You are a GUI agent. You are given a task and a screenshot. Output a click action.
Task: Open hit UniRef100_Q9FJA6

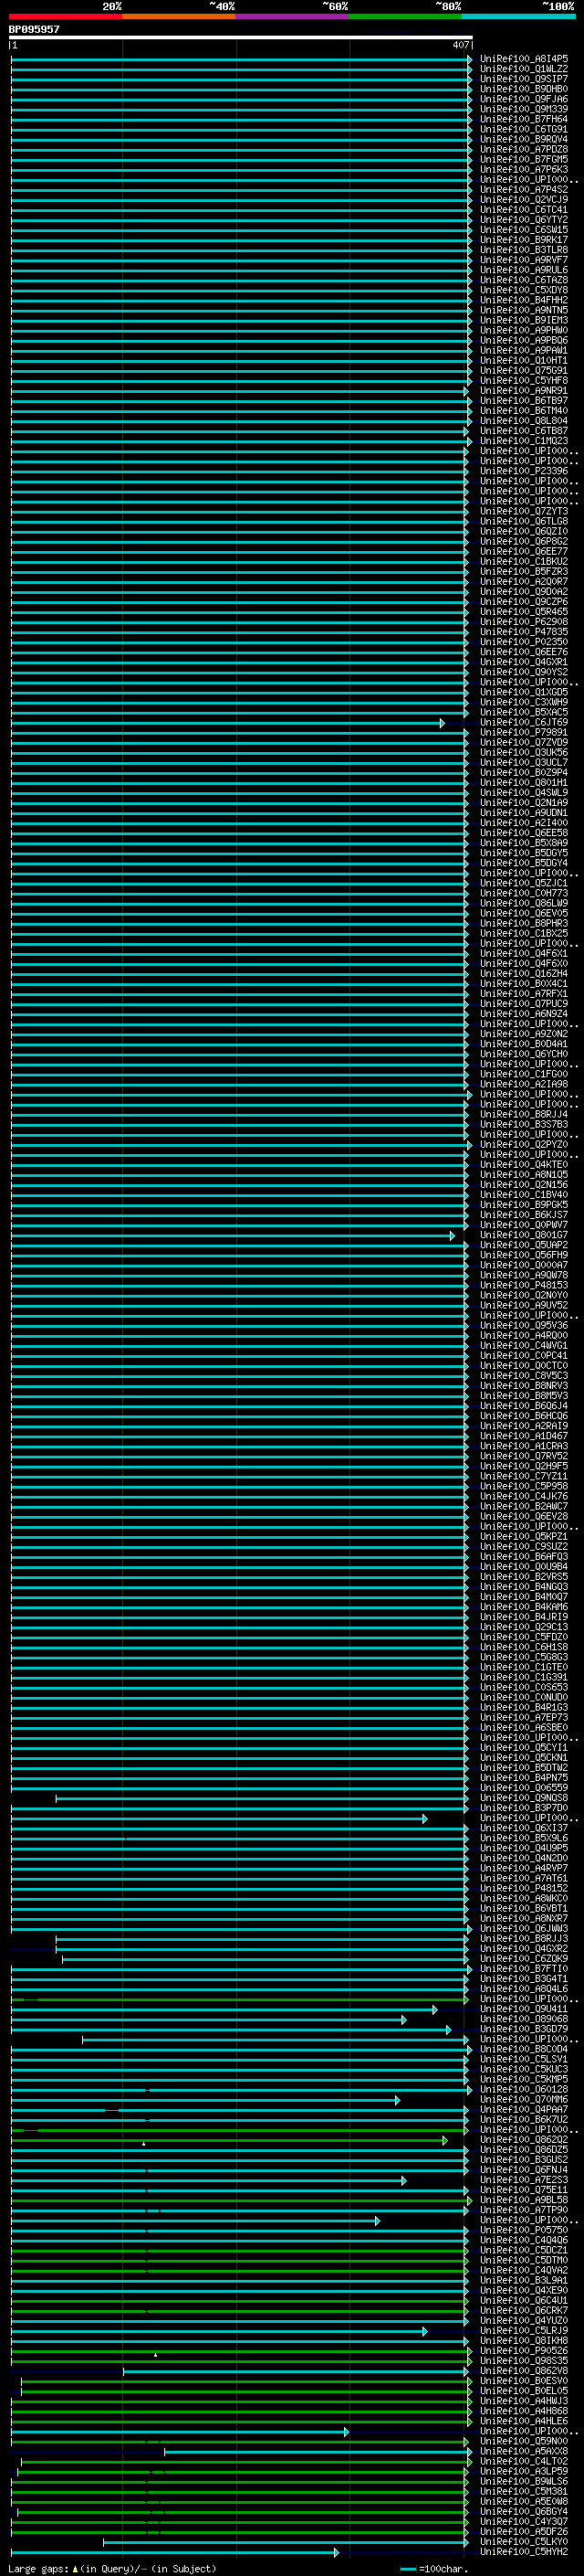click(x=524, y=99)
